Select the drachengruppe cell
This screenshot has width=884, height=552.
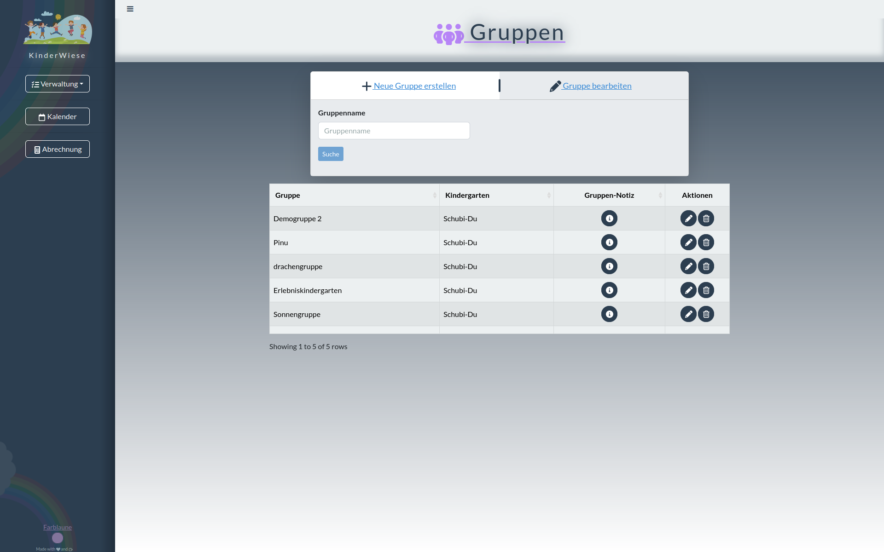pos(354,266)
